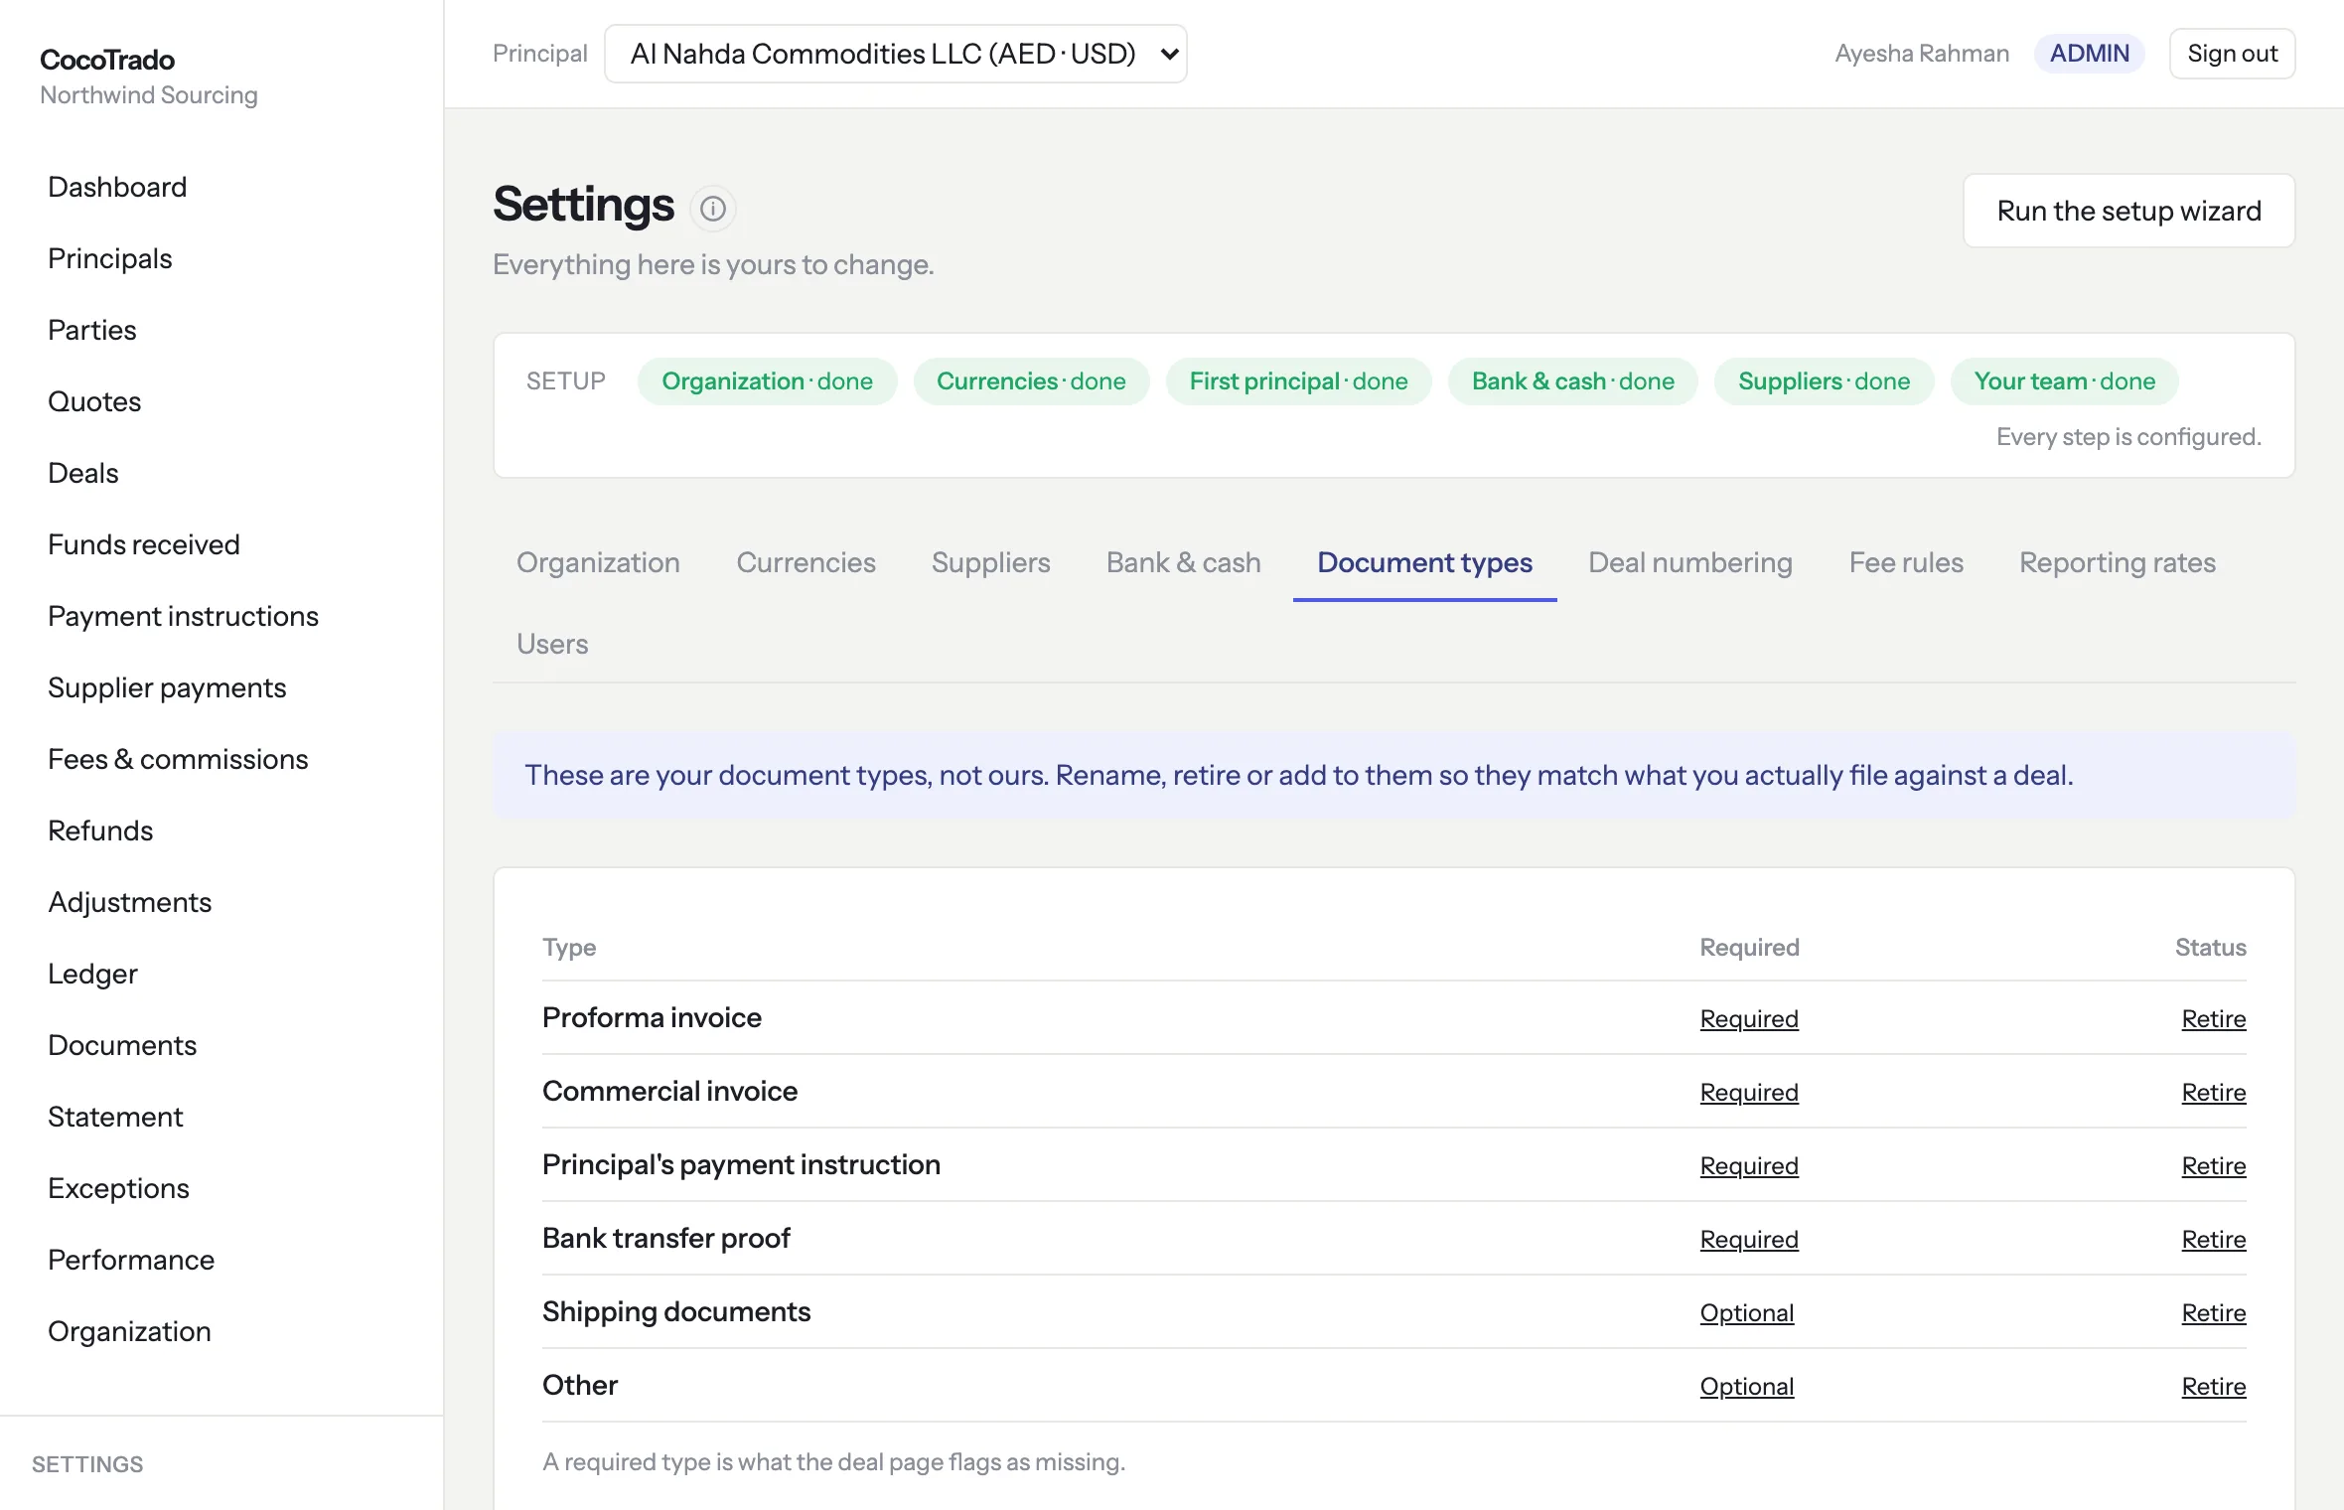Open Adjustments from the sidebar
The image size is (2344, 1510).
click(130, 902)
